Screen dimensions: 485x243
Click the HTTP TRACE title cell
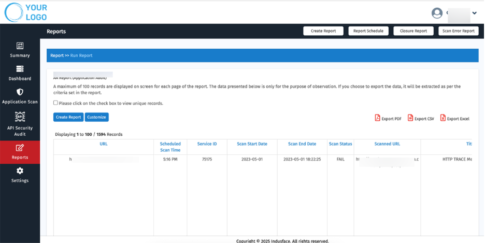(x=457, y=160)
